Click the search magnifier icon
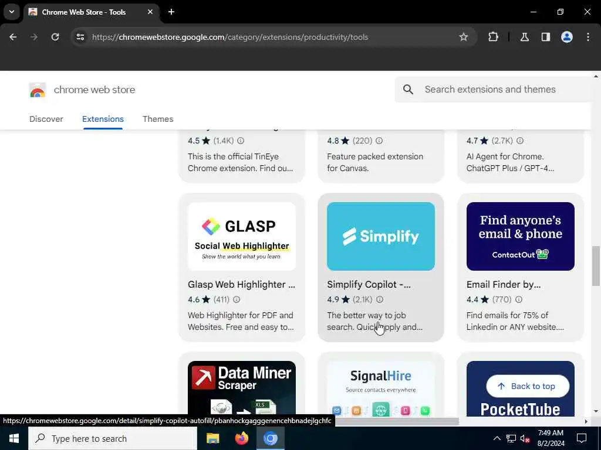This screenshot has height=450, width=601. (x=408, y=90)
